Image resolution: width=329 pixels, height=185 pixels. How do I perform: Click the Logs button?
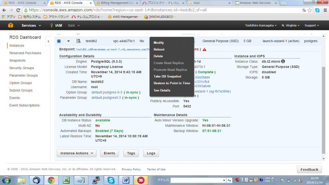pyautogui.click(x=151, y=153)
